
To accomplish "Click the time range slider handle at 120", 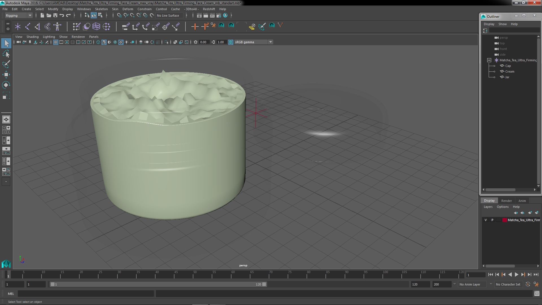I will (x=264, y=284).
